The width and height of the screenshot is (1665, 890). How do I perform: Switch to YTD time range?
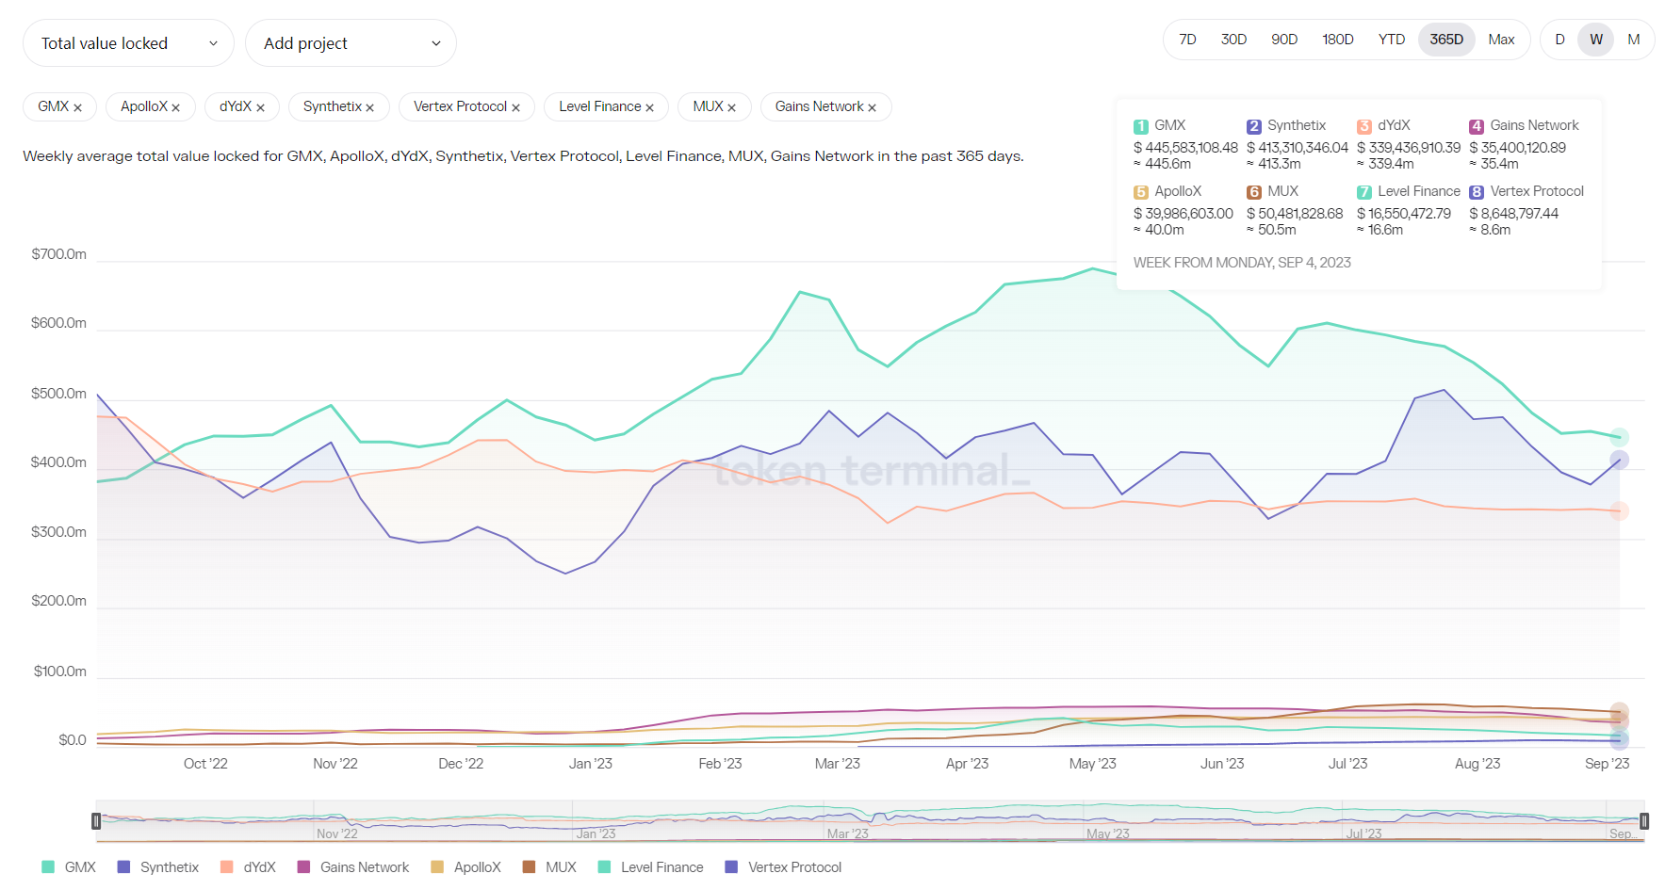coord(1391,40)
